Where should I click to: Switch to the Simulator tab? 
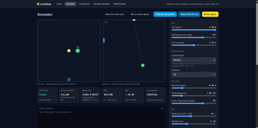70,4
